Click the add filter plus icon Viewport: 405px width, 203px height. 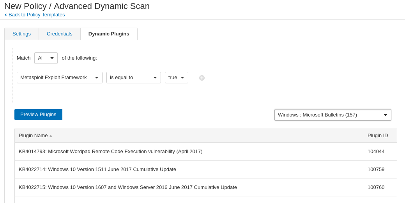coord(202,78)
